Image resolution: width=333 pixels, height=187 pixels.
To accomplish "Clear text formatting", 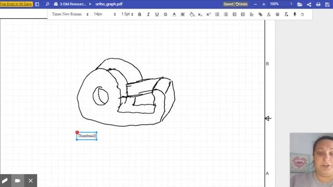I will point(286,15).
